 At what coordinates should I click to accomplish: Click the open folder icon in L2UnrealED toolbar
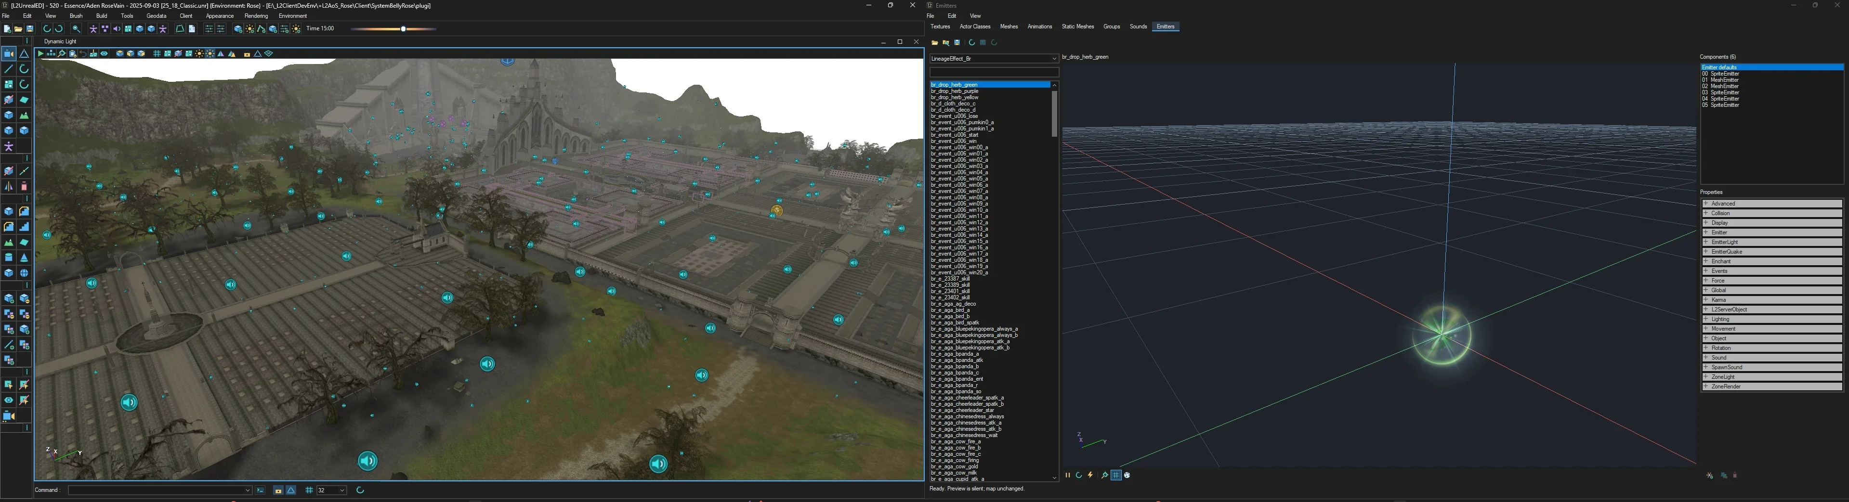pos(18,29)
